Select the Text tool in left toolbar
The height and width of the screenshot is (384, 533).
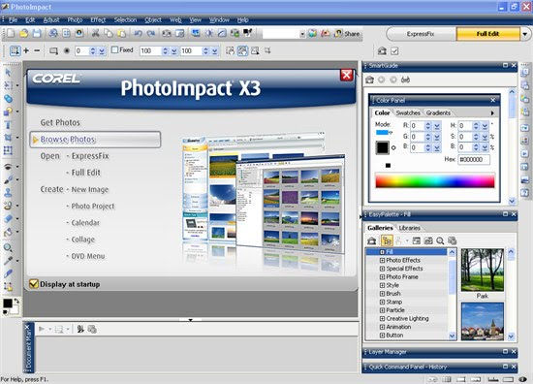pos(8,125)
